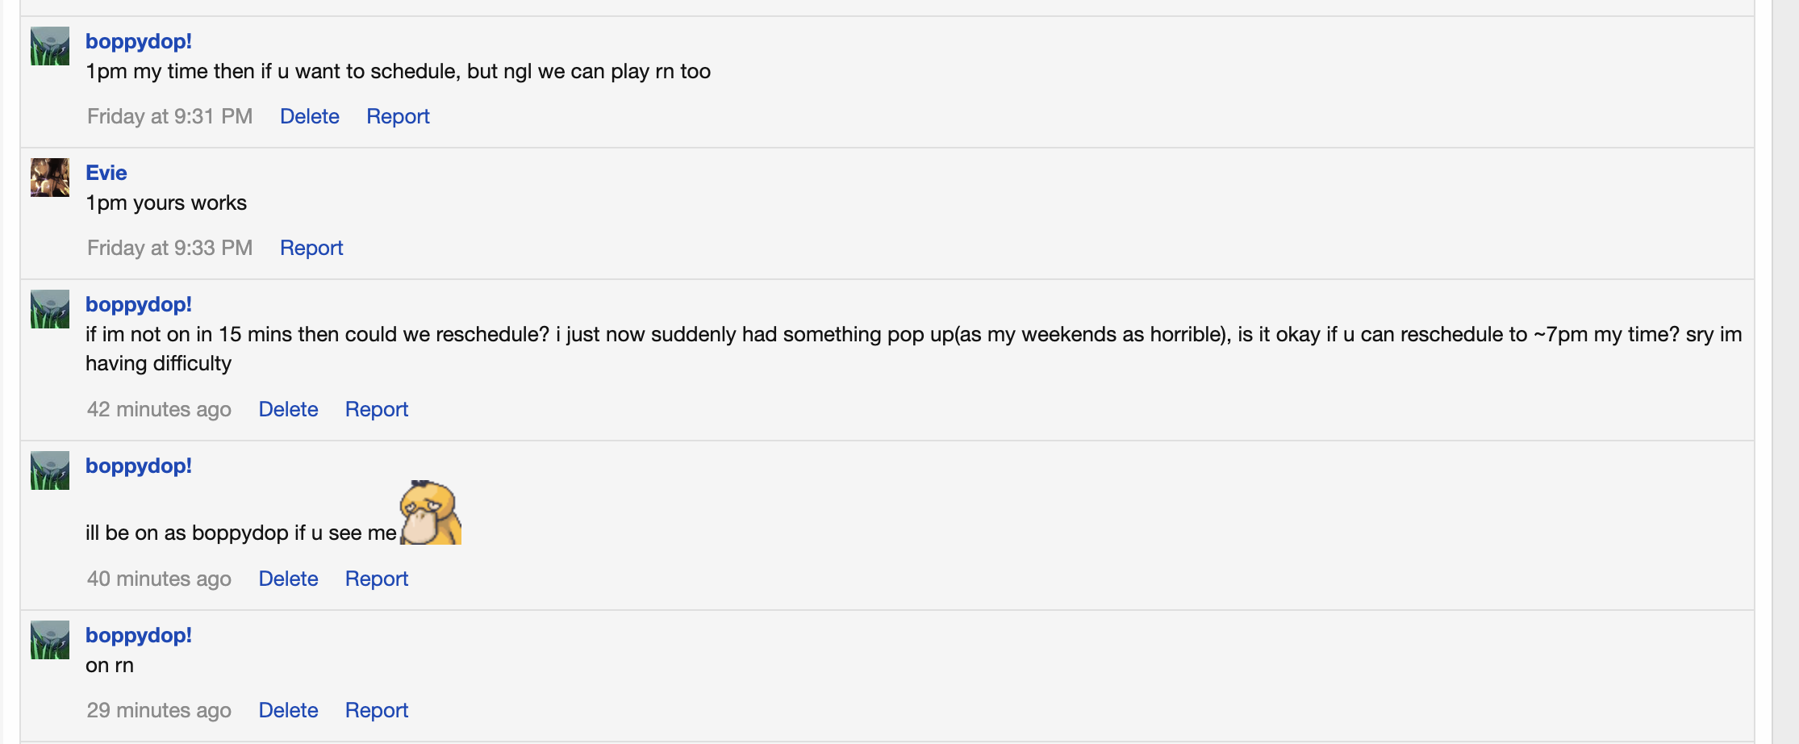Click the Psyduck emoticon image
1799x744 pixels.
431,513
